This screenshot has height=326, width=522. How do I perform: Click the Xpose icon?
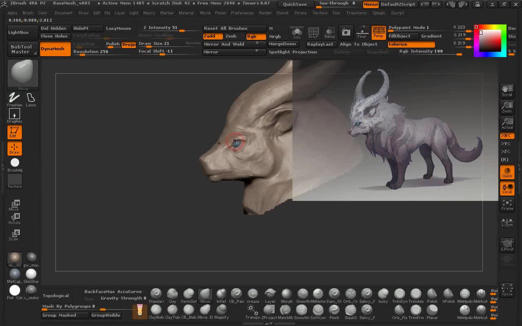[x=507, y=290]
